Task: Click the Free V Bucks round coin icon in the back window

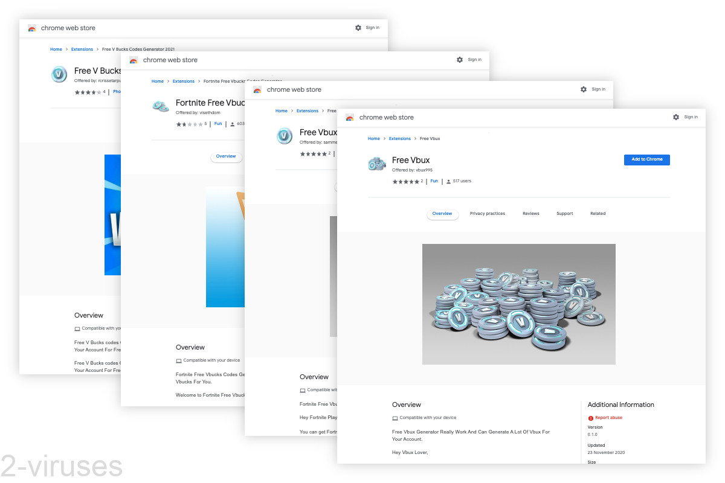Action: point(59,74)
